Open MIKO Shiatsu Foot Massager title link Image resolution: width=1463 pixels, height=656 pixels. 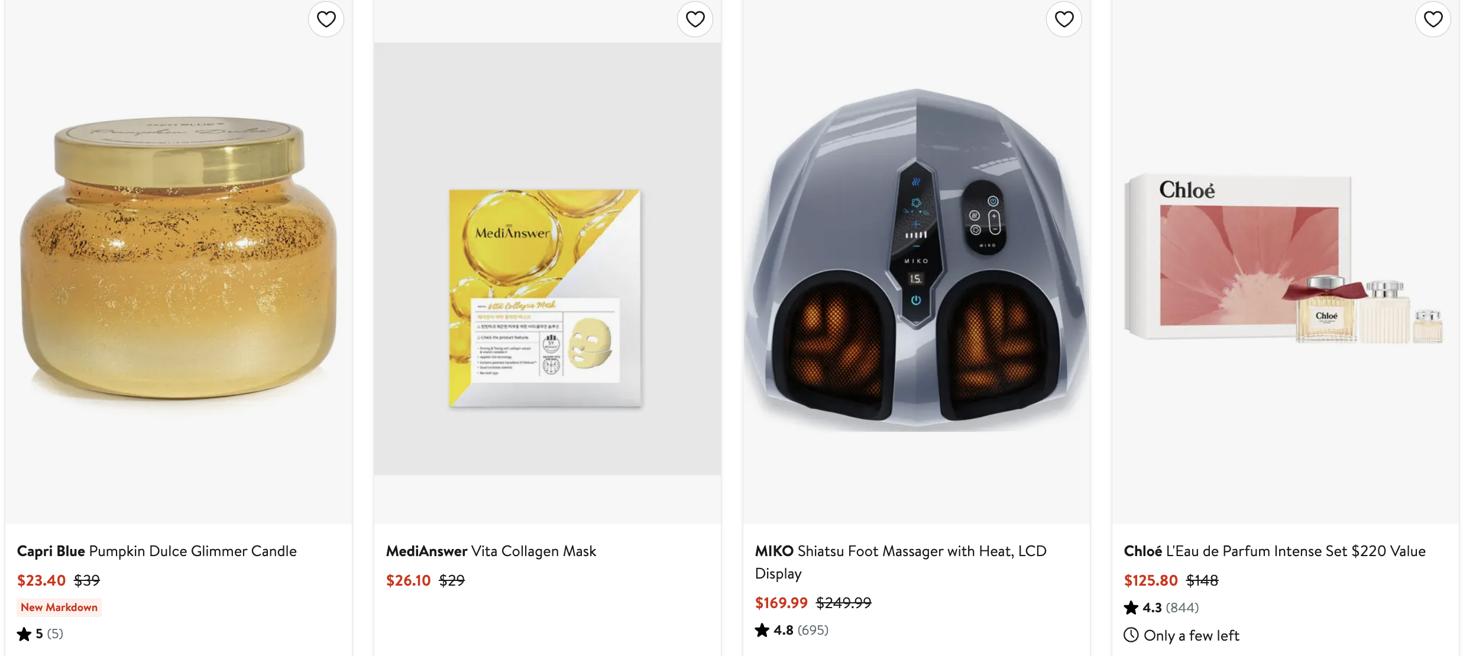click(x=900, y=551)
